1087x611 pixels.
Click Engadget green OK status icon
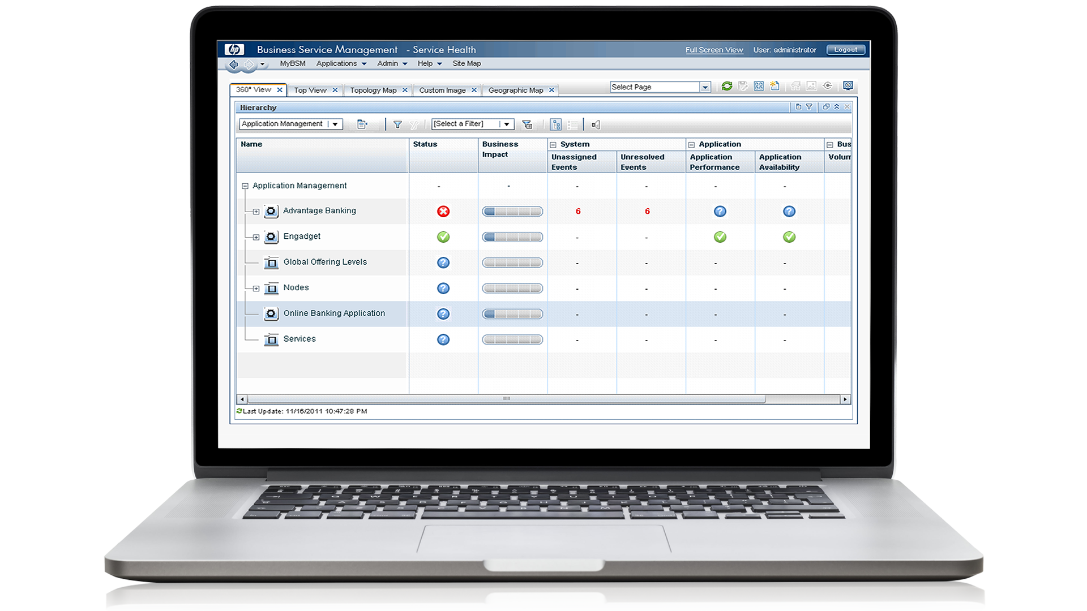click(443, 237)
